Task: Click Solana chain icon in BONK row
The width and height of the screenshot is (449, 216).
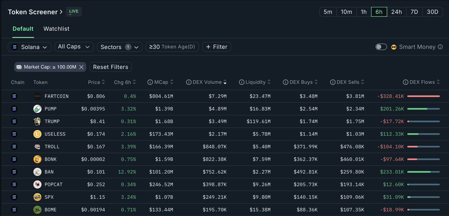Action: point(15,159)
